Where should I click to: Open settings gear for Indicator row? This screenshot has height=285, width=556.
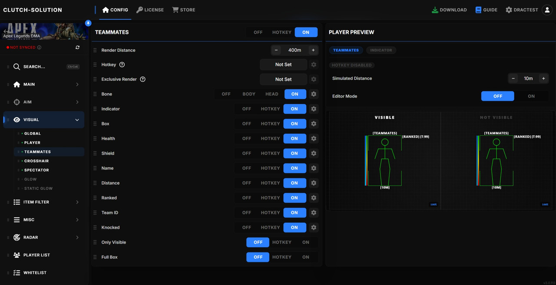click(314, 109)
